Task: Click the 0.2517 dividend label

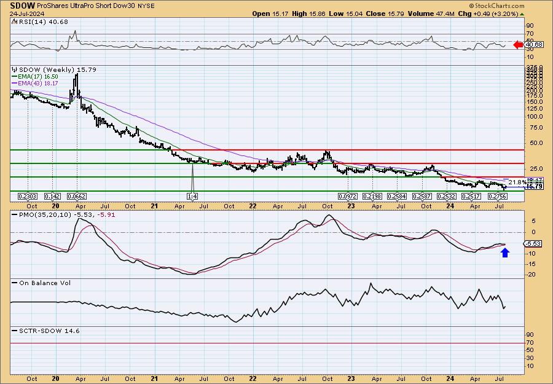Action: (x=471, y=196)
